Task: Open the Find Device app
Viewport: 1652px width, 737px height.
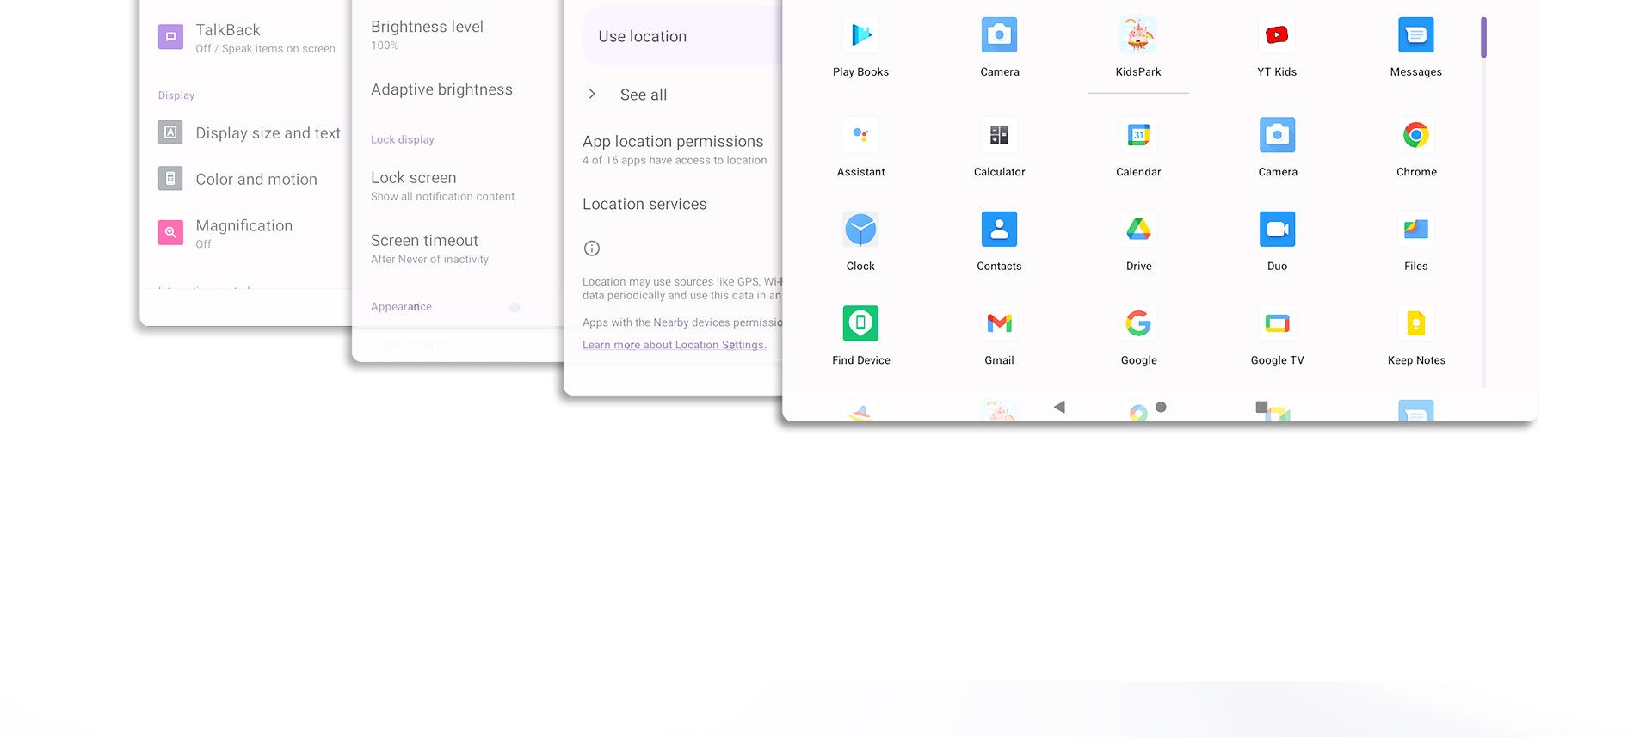Action: 860,324
